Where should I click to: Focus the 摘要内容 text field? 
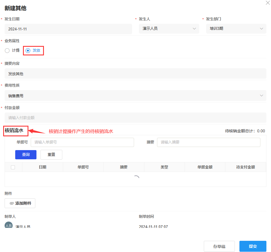[135, 74]
